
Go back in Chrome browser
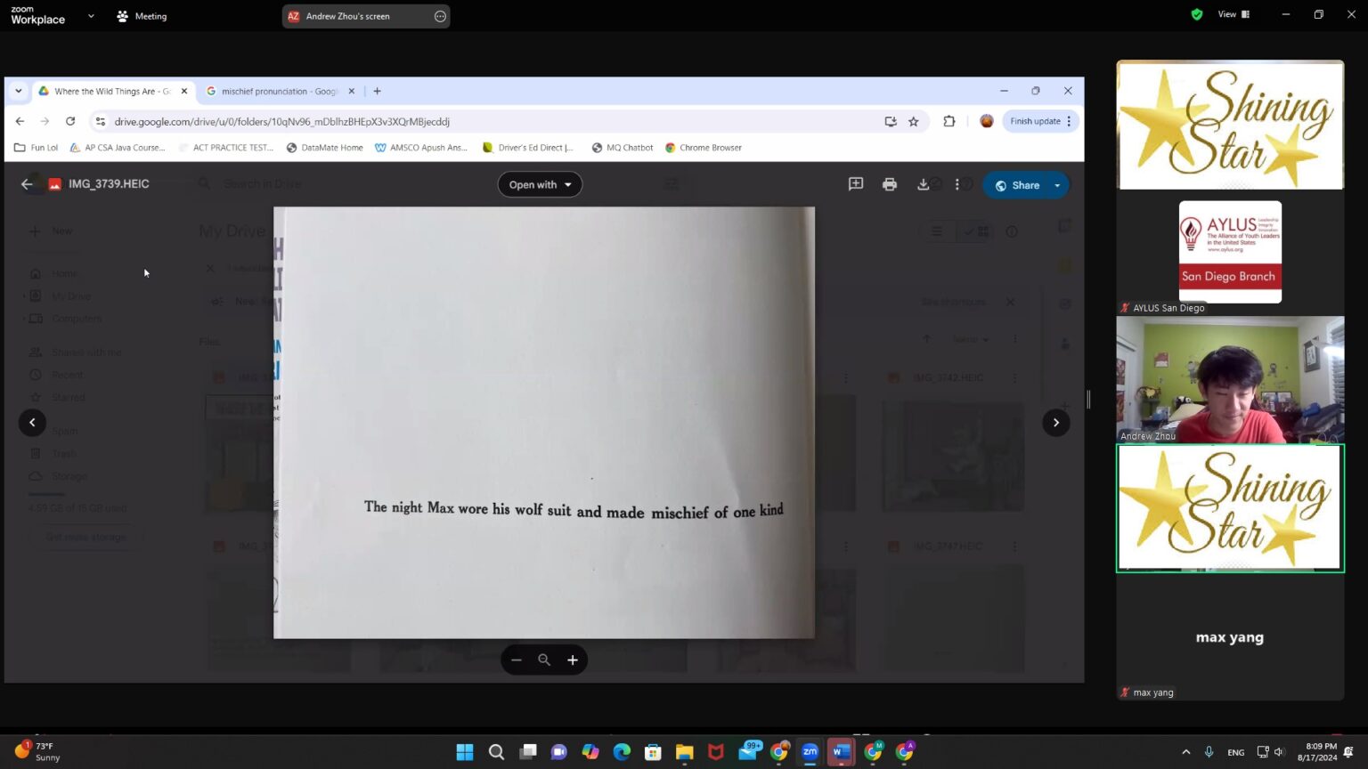pyautogui.click(x=20, y=121)
